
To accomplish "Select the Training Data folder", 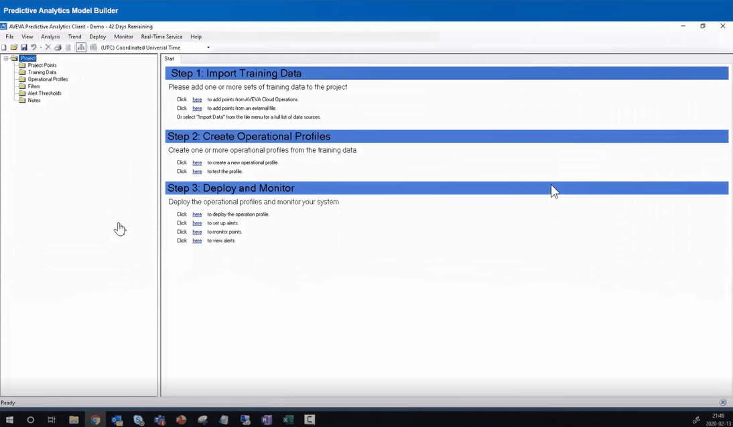I will coord(42,72).
